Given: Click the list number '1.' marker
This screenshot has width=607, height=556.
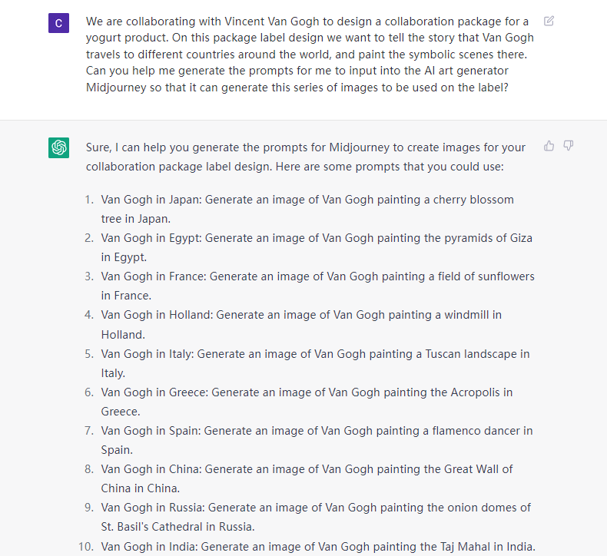Looking at the screenshot, I should point(89,200).
